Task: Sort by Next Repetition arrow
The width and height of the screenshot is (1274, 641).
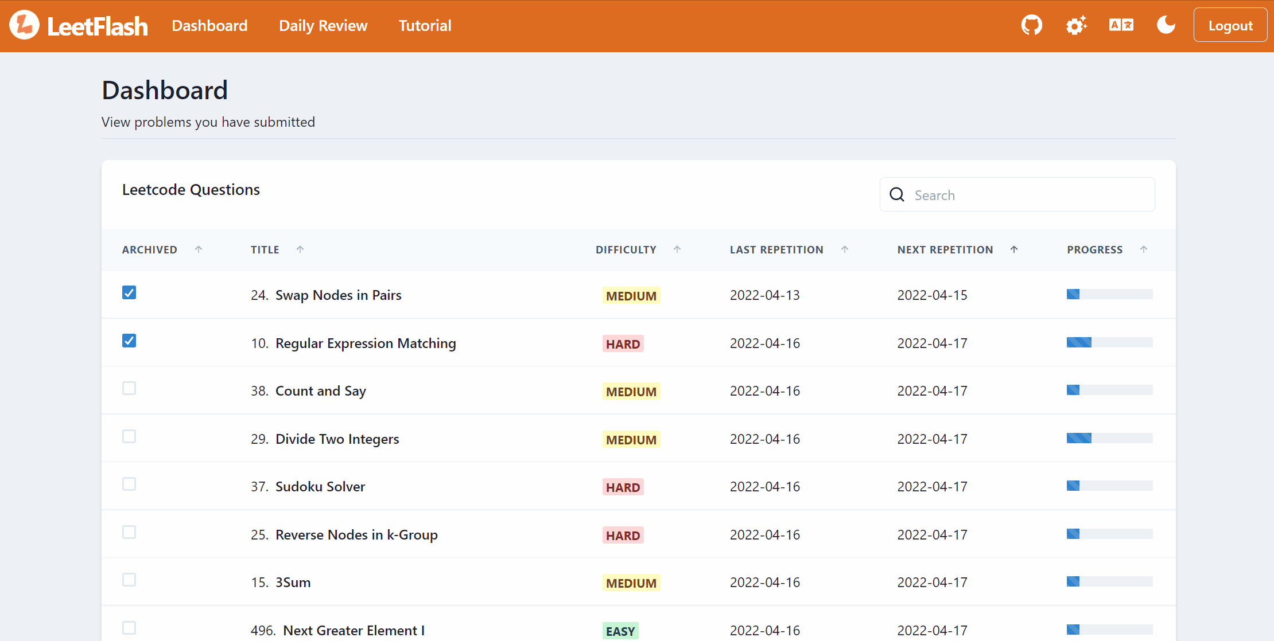Action: [1014, 249]
